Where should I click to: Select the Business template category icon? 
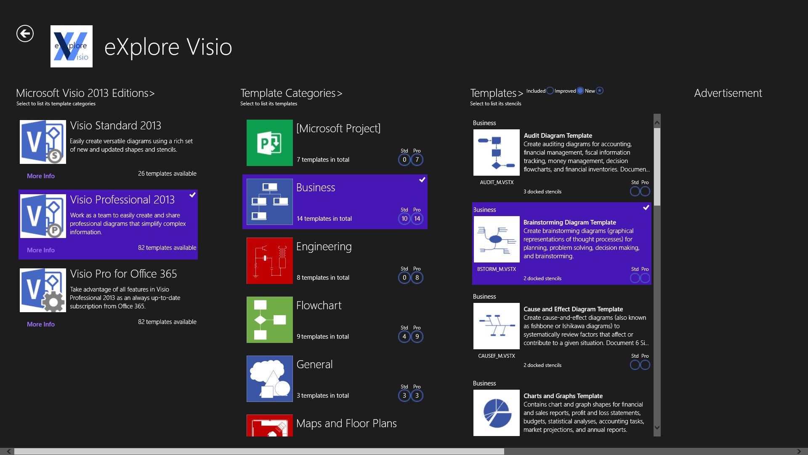[269, 202]
